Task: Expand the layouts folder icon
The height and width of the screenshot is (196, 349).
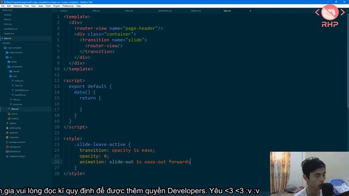Action: [11, 71]
